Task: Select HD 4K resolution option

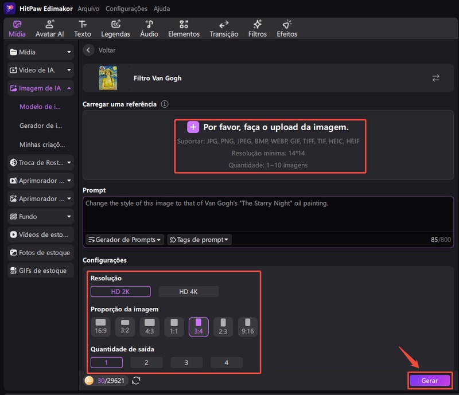Action: [x=188, y=292]
